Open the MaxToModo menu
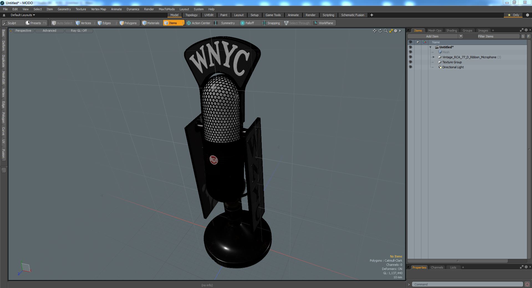Screen dimensions: 532x288 click(167, 9)
